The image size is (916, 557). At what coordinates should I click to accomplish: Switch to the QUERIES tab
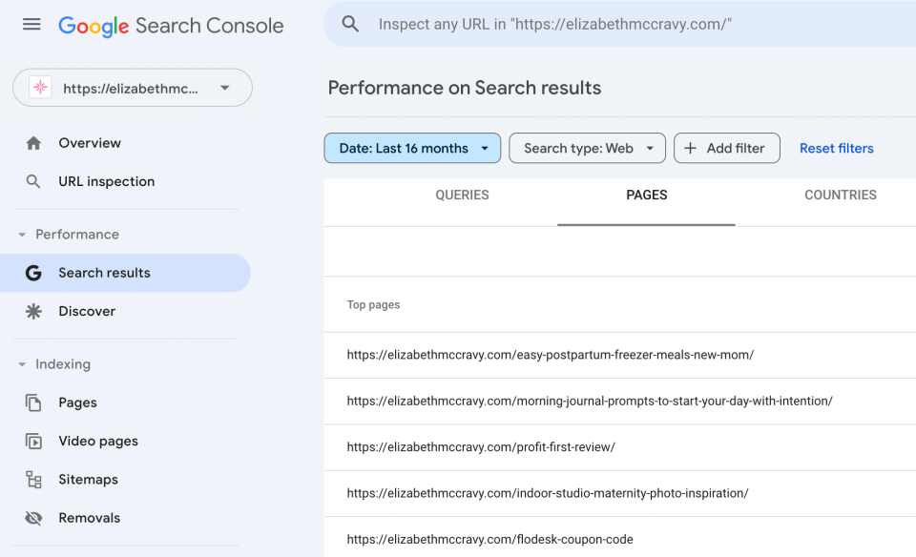462,195
